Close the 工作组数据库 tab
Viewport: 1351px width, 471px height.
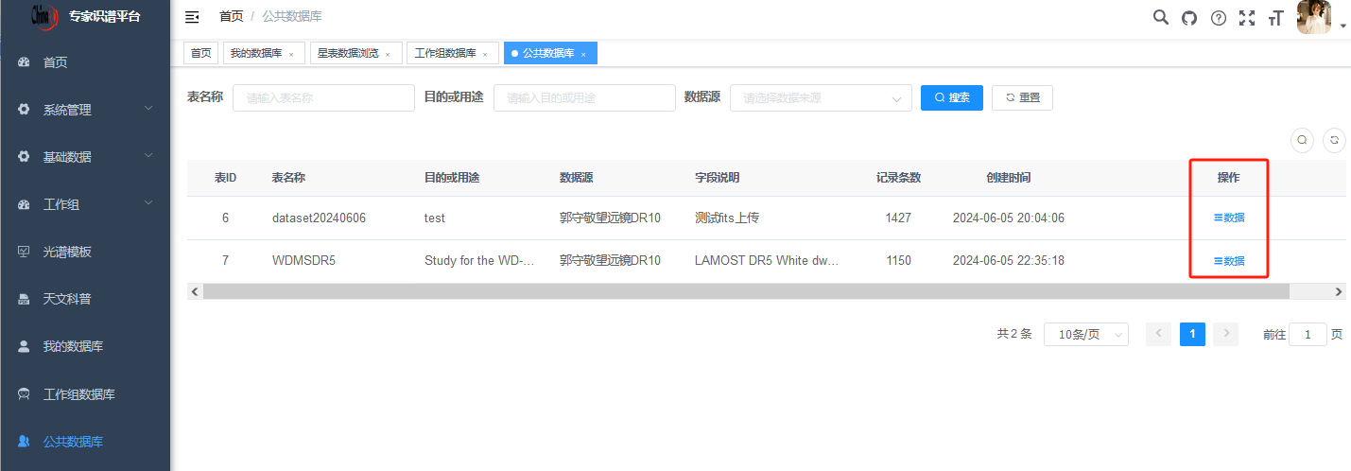[485, 55]
